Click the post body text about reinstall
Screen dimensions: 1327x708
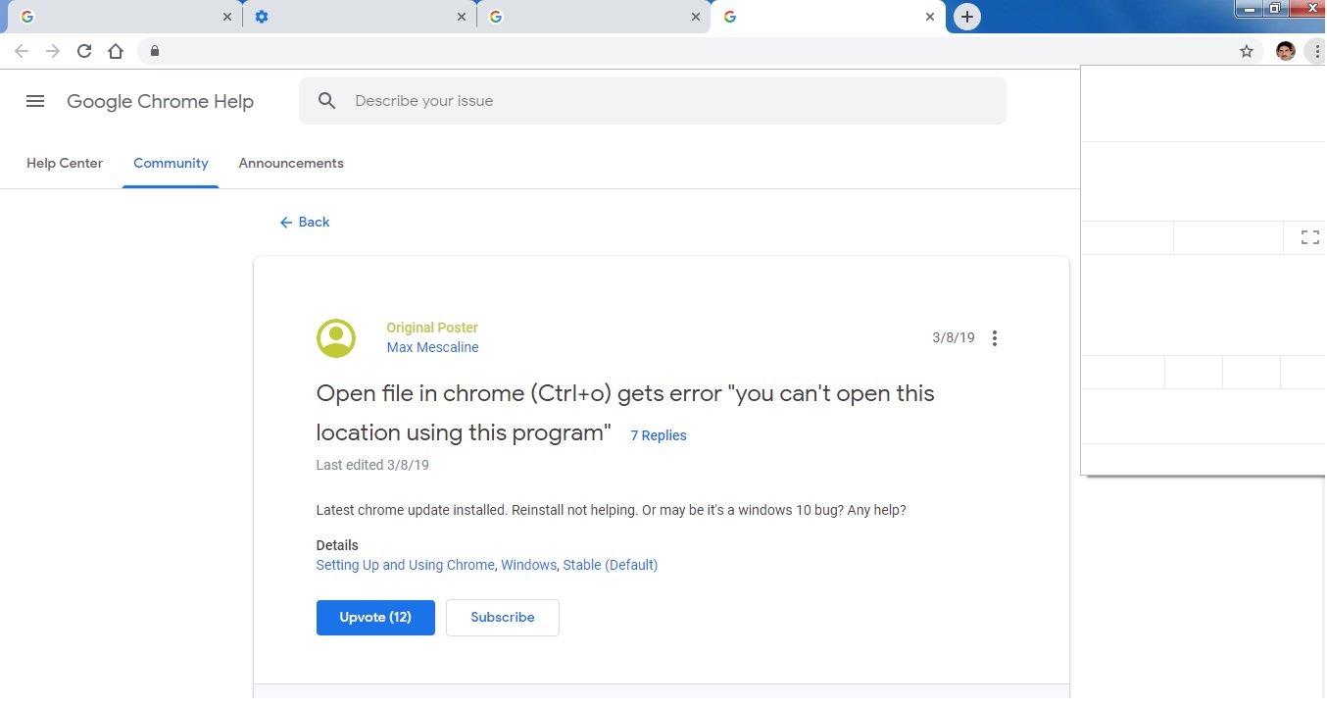(612, 510)
